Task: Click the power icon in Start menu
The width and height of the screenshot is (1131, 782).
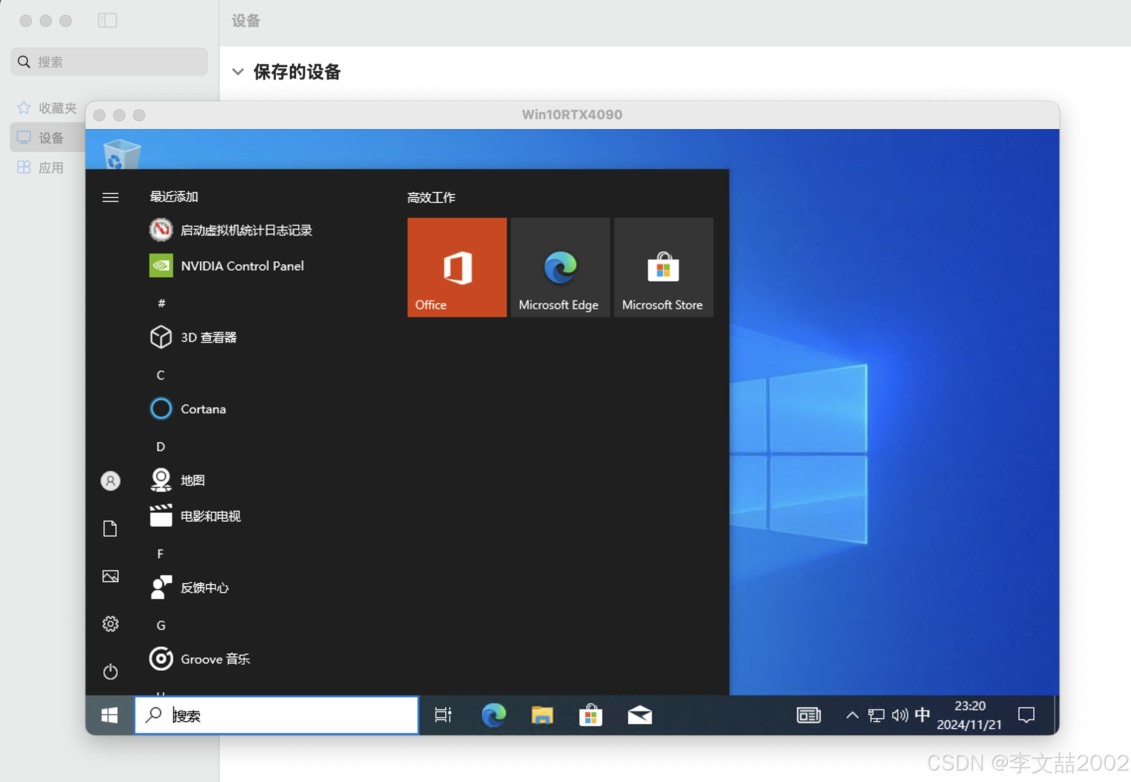Action: (110, 672)
